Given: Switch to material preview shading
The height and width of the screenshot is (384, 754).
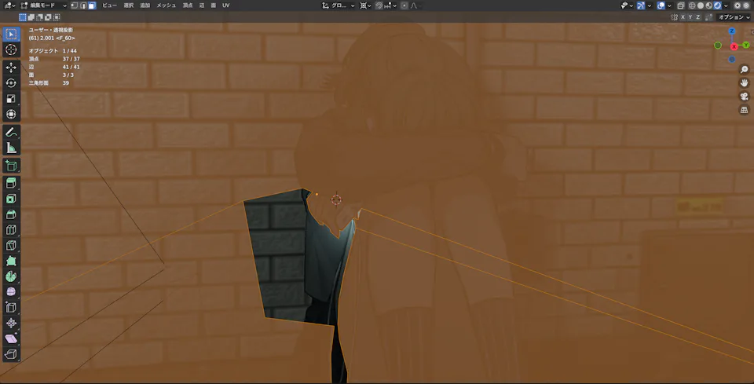Looking at the screenshot, I should [709, 5].
